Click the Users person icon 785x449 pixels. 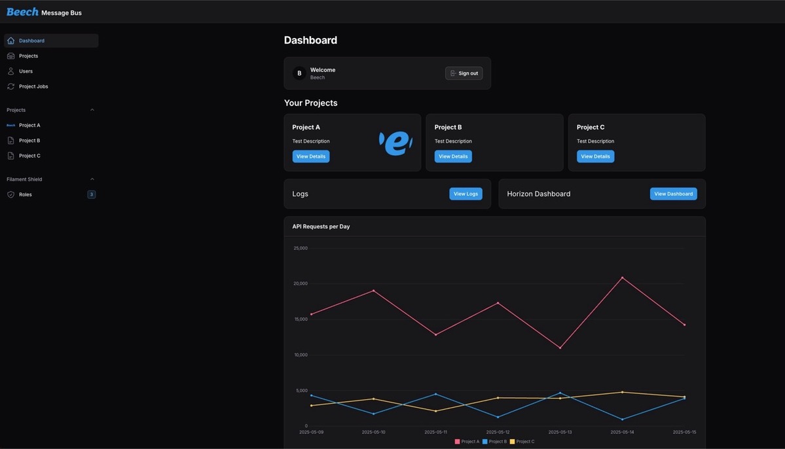coord(10,71)
